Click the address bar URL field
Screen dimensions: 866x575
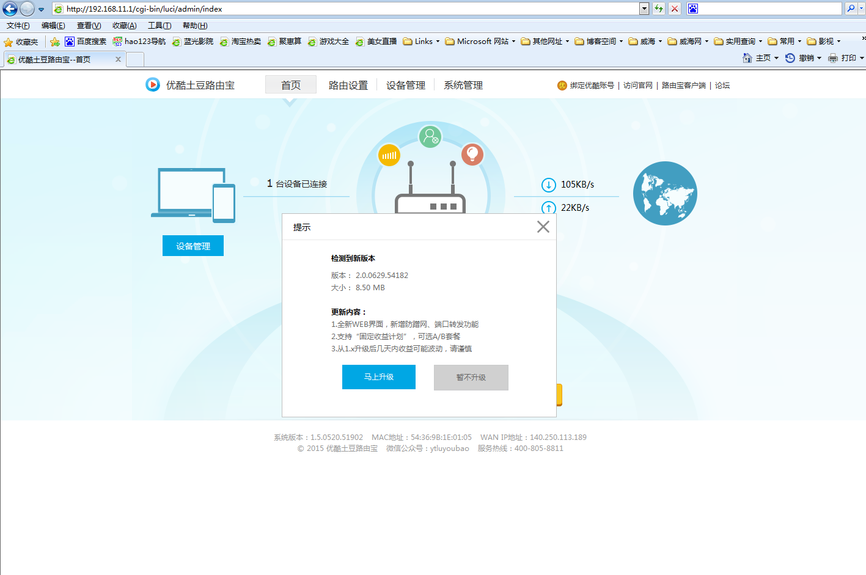pyautogui.click(x=345, y=9)
